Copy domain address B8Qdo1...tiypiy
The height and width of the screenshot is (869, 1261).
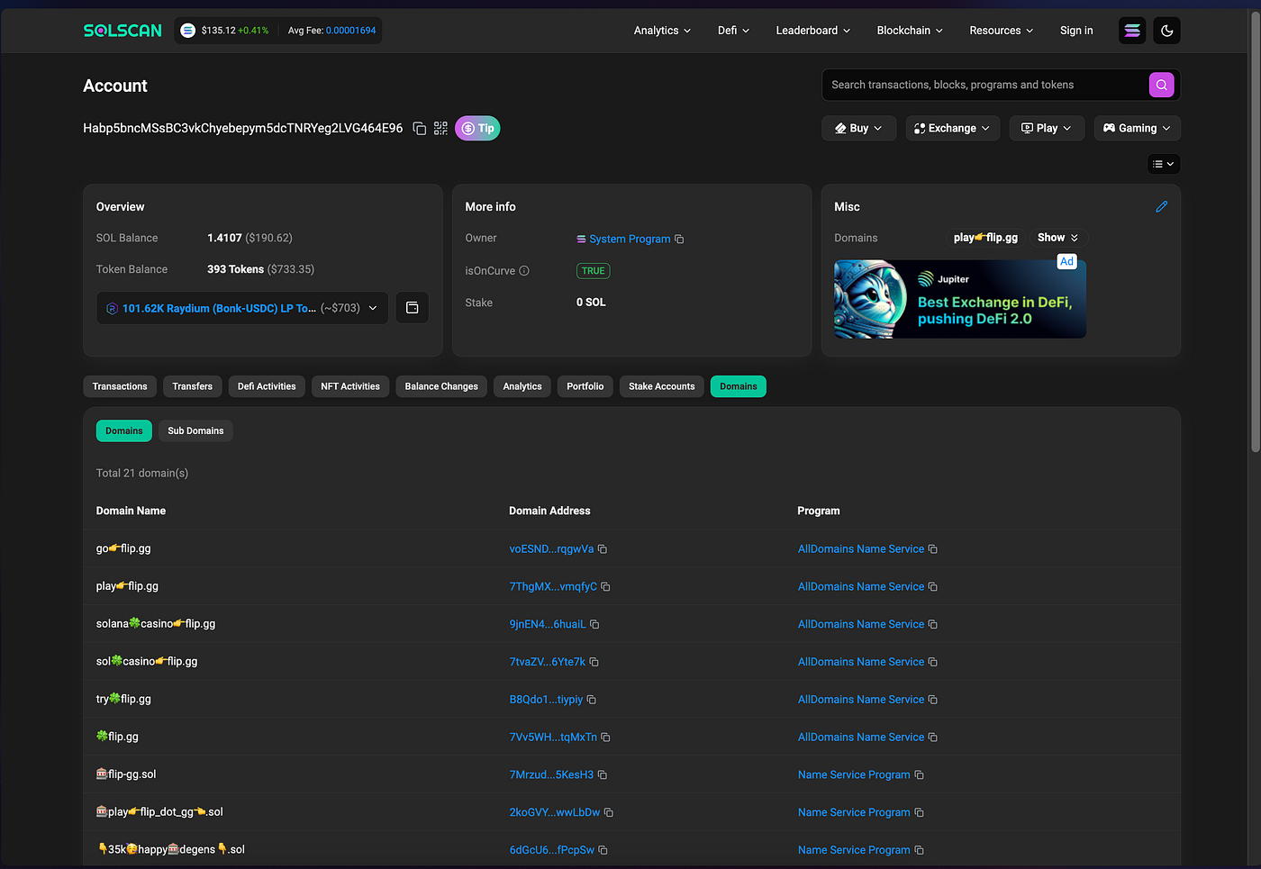pos(592,700)
